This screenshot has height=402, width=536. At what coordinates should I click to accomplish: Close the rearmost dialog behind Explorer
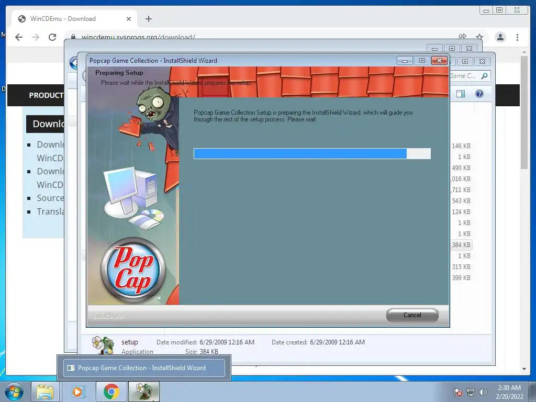pos(469,49)
